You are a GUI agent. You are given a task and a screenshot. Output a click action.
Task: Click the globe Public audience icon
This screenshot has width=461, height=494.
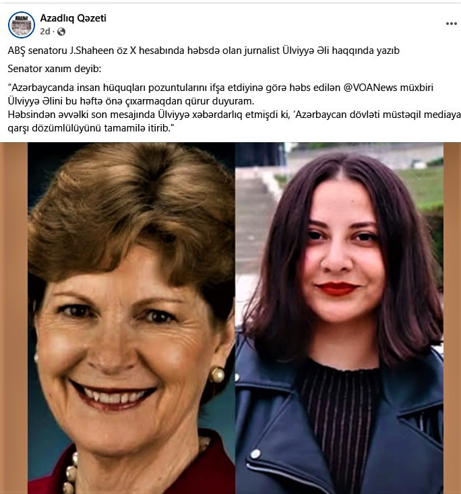(61, 32)
